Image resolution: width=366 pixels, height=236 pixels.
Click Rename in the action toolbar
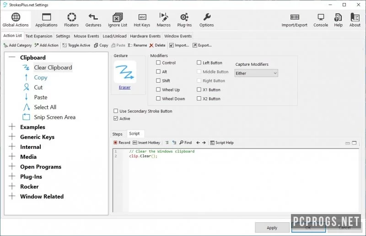138,45
